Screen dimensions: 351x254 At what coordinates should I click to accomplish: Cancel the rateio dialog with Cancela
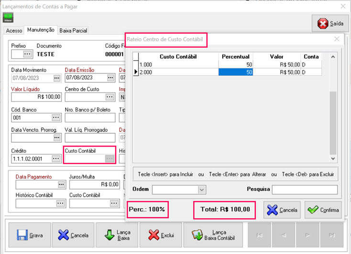tap(282, 210)
